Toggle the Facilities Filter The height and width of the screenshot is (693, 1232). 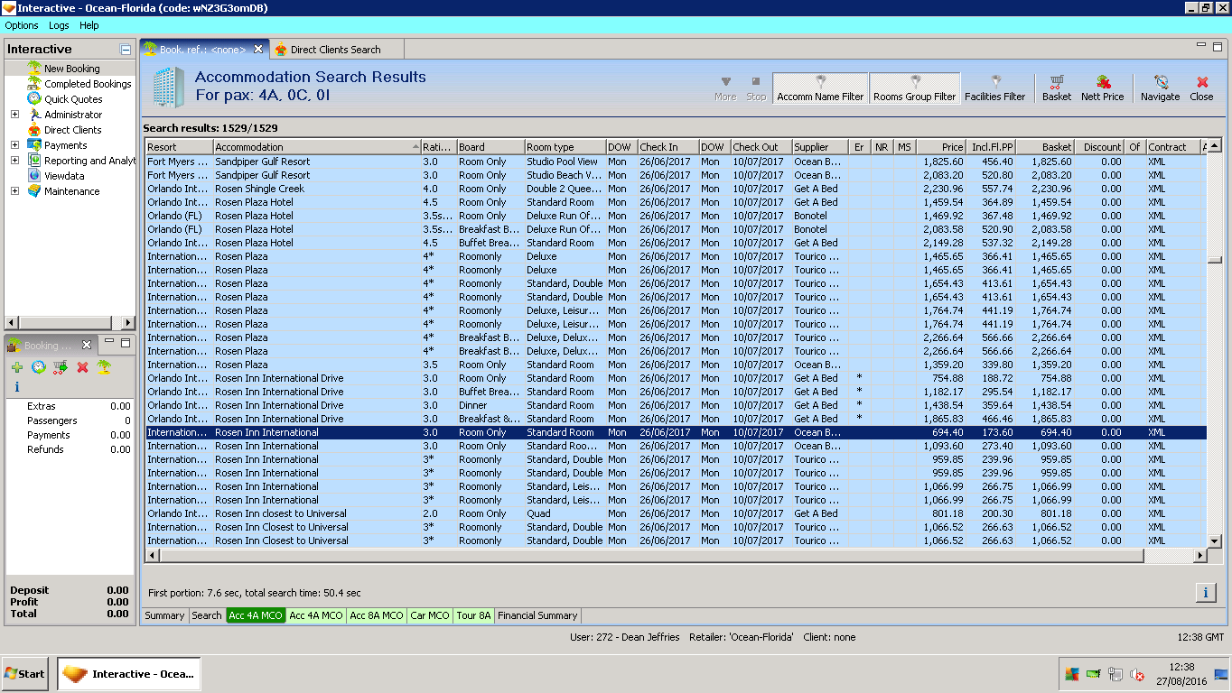tap(994, 88)
